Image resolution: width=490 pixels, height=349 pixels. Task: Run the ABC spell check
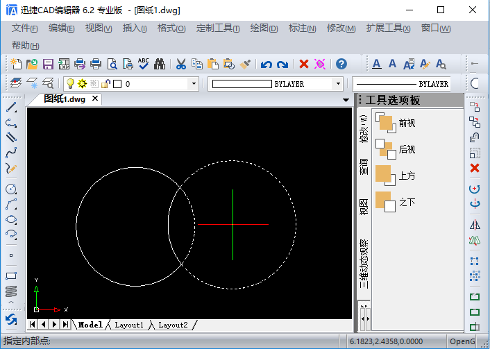click(x=144, y=64)
